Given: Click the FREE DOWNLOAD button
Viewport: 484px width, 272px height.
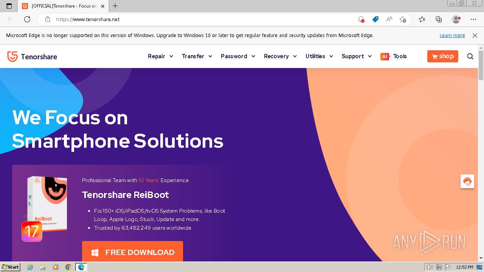Looking at the screenshot, I should [x=132, y=252].
